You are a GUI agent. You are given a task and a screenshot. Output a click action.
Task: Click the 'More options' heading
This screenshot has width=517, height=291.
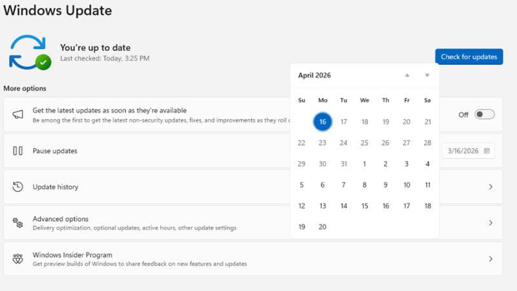[25, 89]
